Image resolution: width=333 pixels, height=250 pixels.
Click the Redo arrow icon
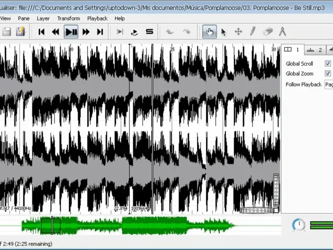pyautogui.click(x=186, y=32)
